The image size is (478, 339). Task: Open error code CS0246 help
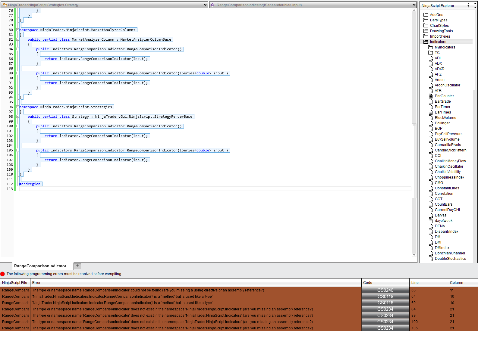(385, 290)
